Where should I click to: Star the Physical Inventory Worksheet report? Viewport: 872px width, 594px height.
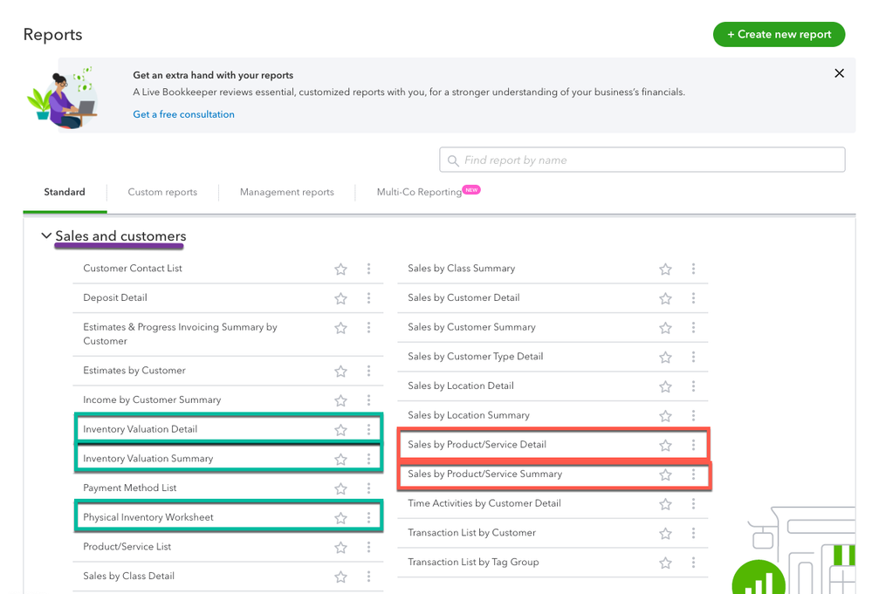[340, 516]
